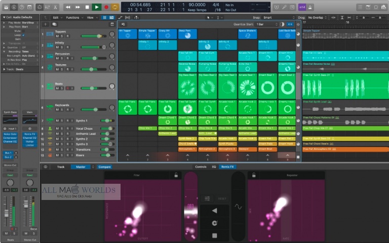Click the green Play button
The image size is (389, 243).
97,7
